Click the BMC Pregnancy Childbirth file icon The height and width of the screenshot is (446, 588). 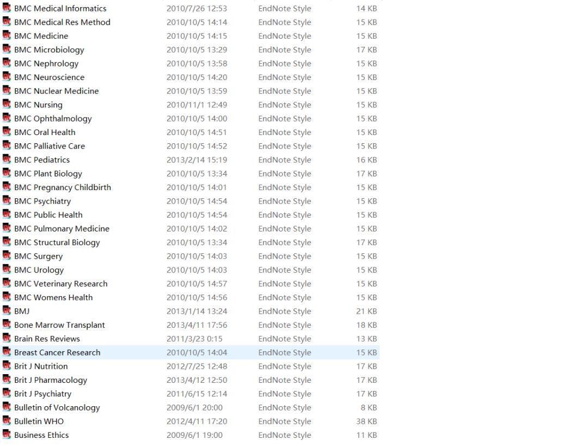[x=7, y=186]
